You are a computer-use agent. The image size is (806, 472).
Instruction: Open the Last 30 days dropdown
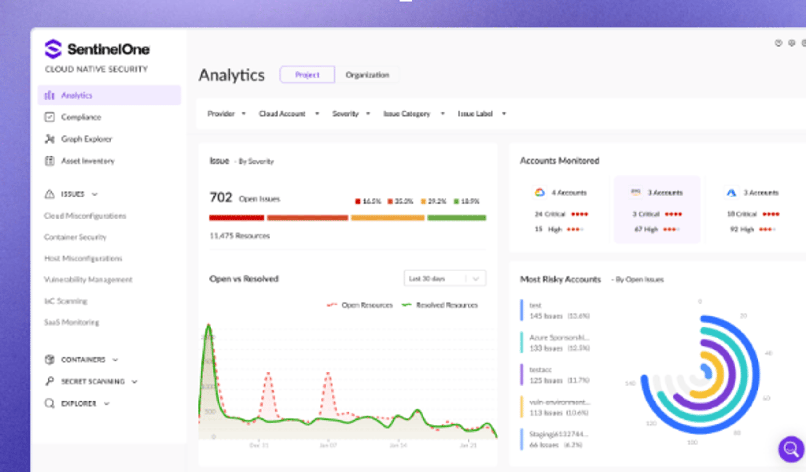pos(445,279)
